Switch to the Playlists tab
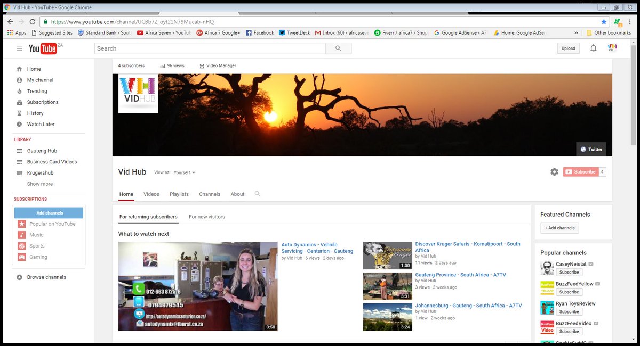The image size is (640, 346). [179, 194]
